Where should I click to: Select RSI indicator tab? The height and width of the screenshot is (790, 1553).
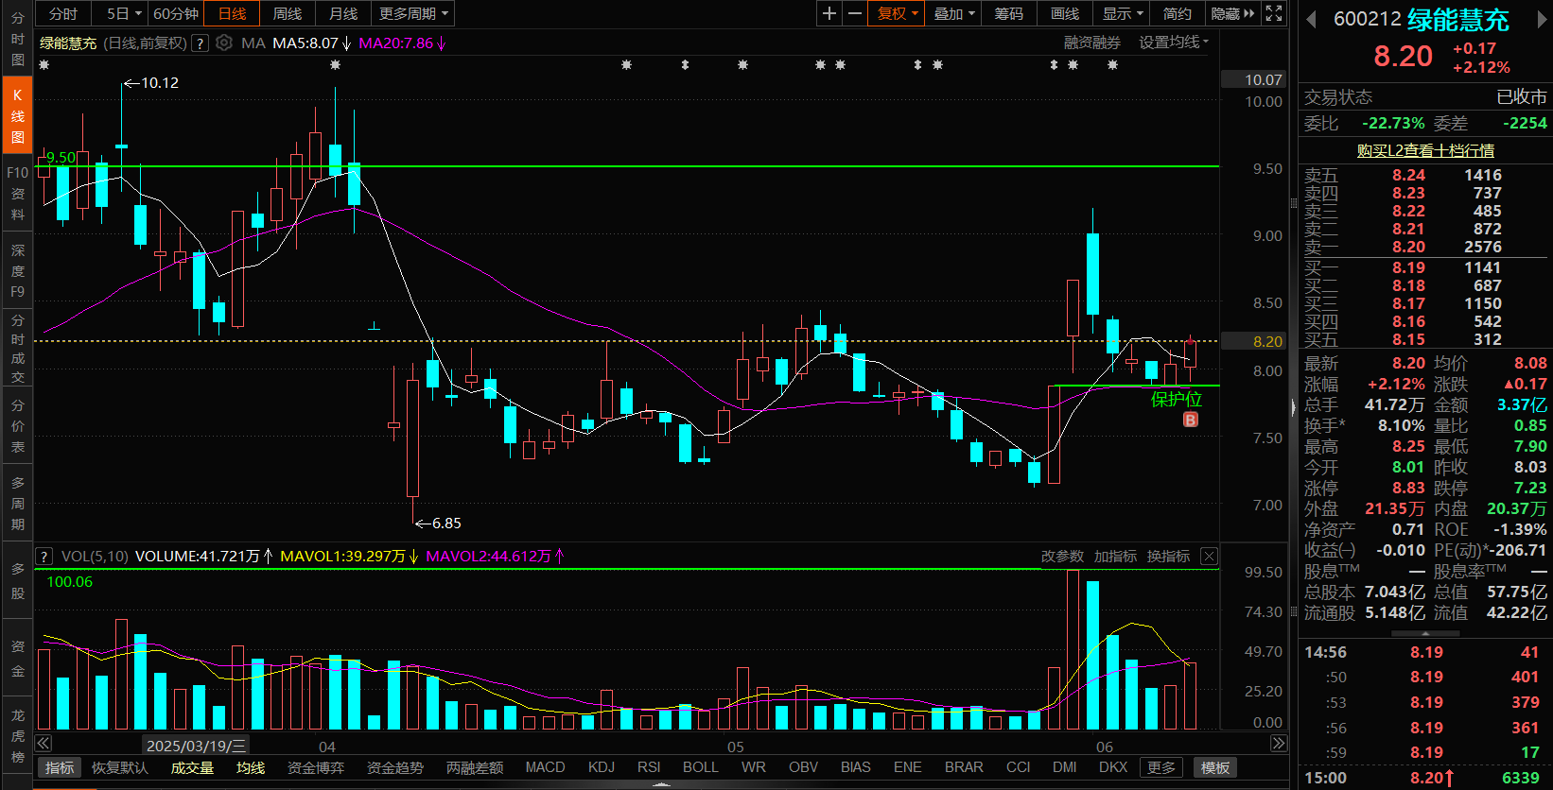pyautogui.click(x=649, y=767)
